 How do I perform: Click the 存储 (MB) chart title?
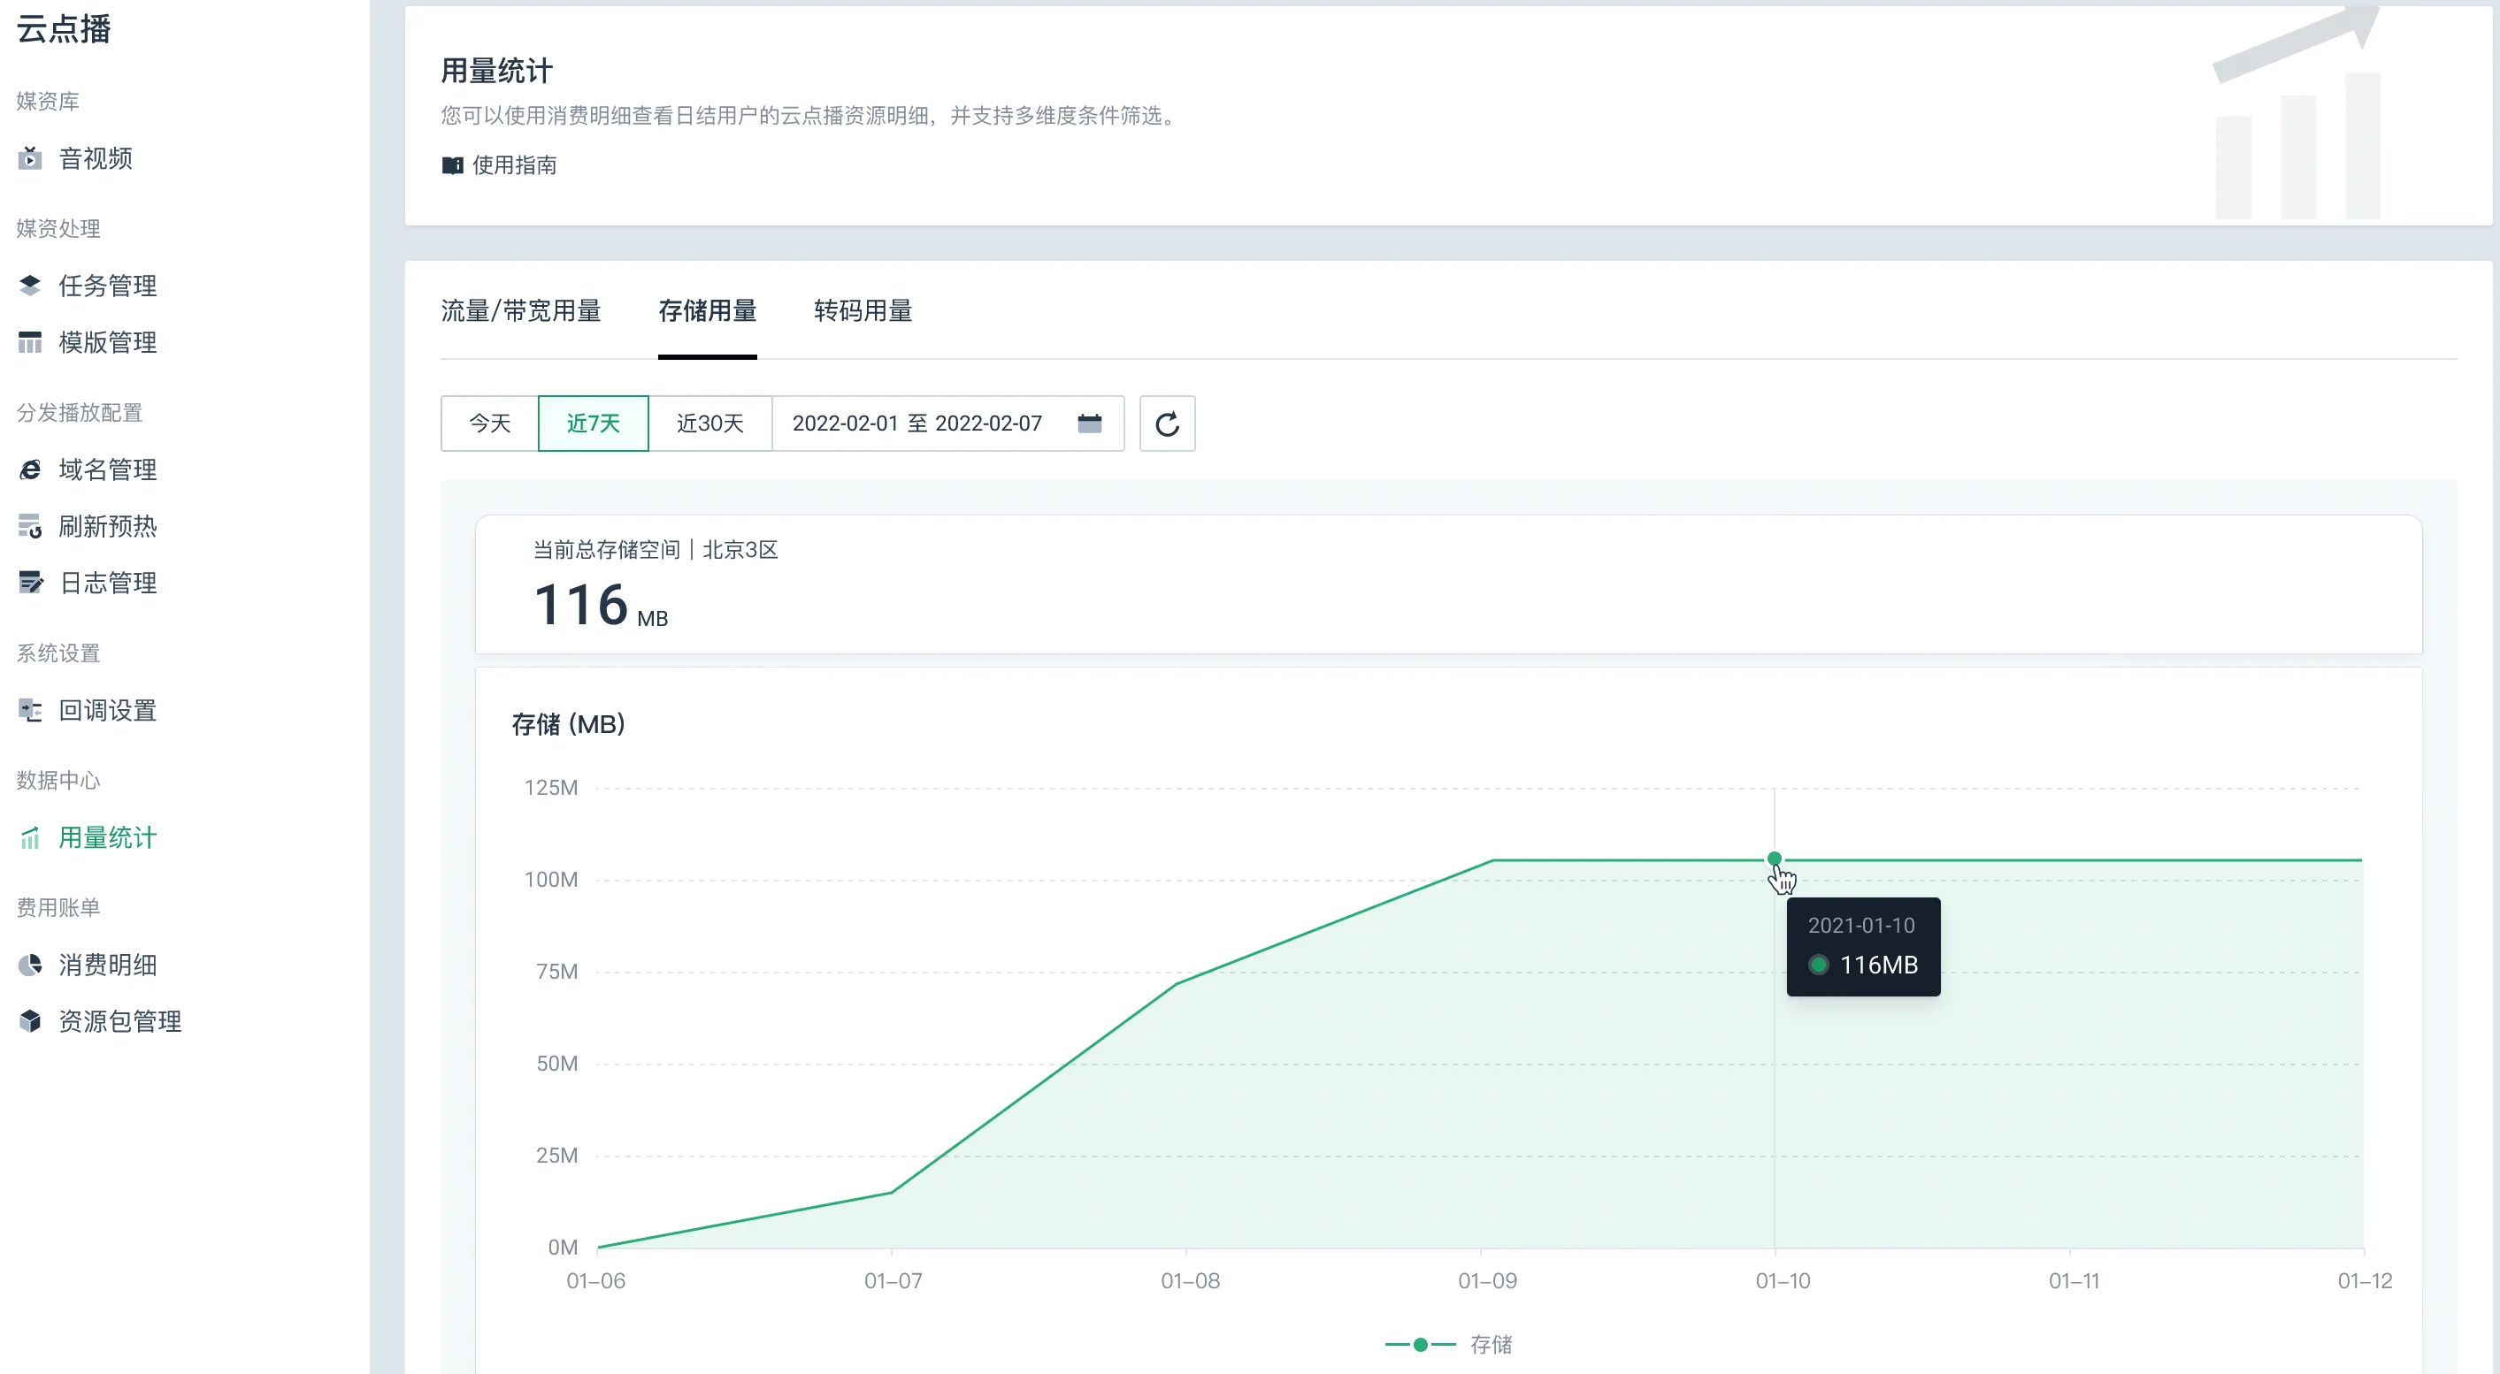click(x=569, y=724)
